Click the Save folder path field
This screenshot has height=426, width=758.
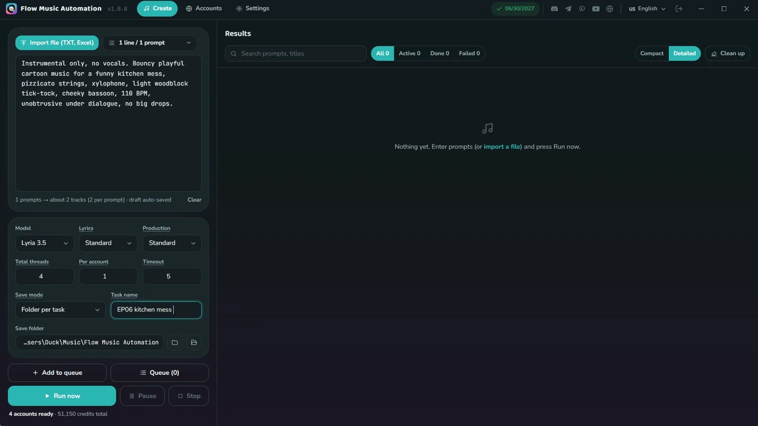90,342
